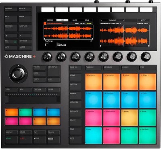Toggle the LOCK button

tap(53, 80)
